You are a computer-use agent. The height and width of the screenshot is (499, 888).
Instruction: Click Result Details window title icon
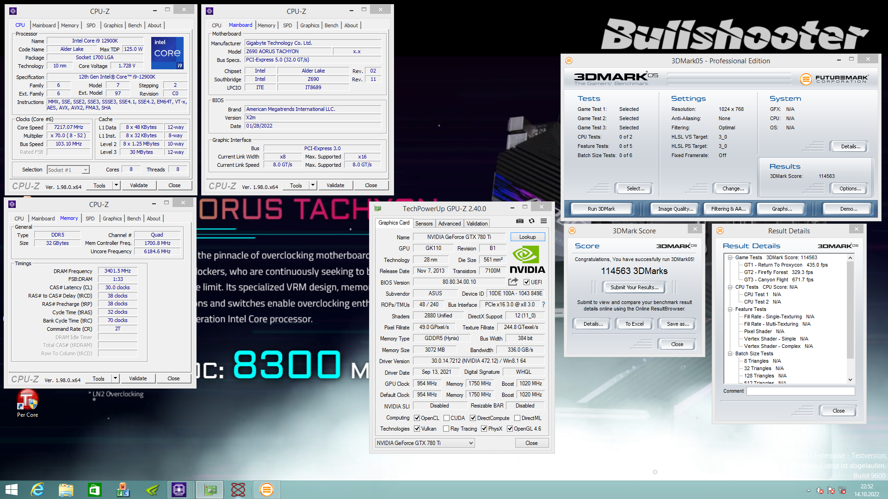pos(720,231)
